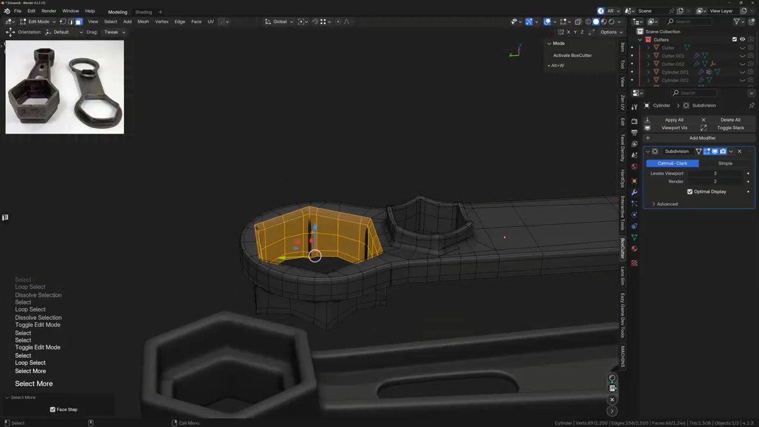Screen dimensions: 759x427
Task: Select vertex select mode icon
Action: point(63,22)
